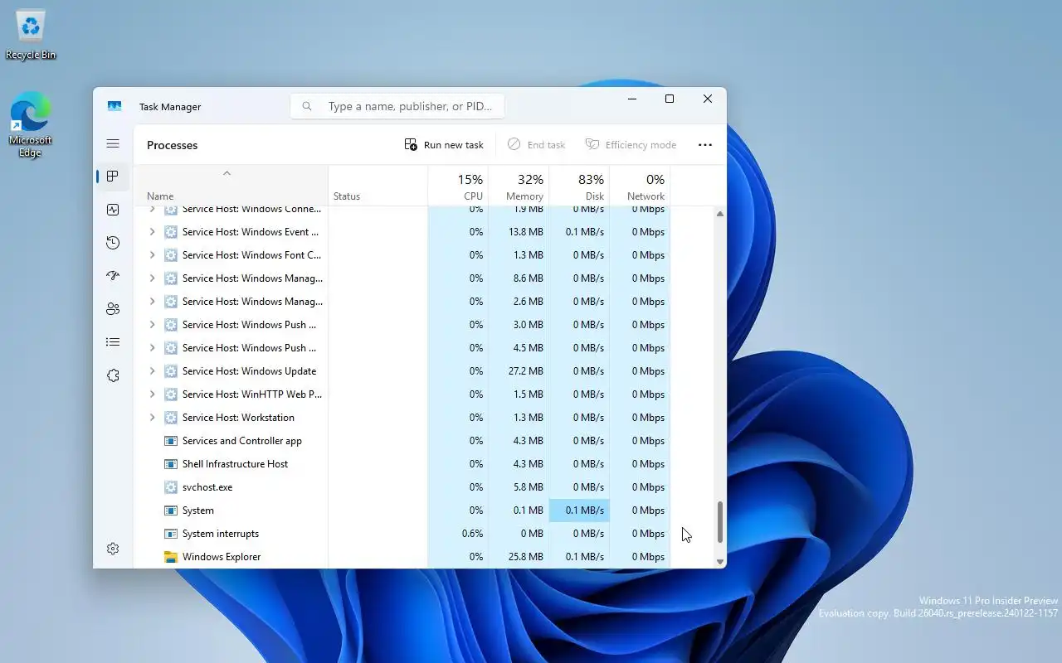Select the svchost.exe process name
The image size is (1062, 663).
(x=207, y=487)
